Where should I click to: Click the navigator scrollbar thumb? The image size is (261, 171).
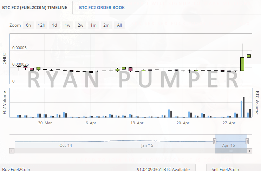231,151
